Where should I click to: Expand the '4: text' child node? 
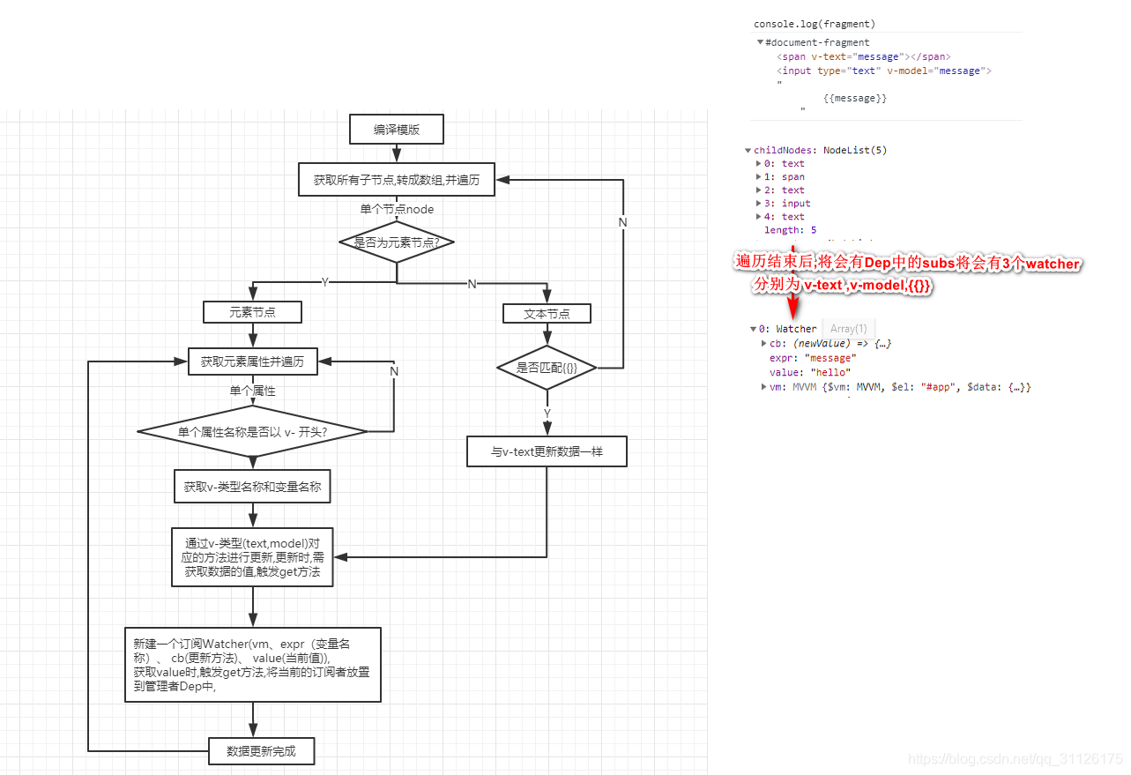(759, 217)
